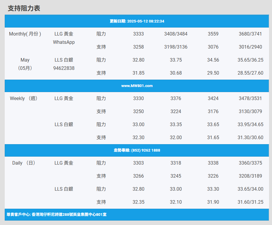Click the monthly gold resistance value 3333

[x=139, y=34]
